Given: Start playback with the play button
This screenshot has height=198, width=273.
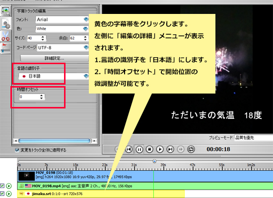Looking at the screenshot, I should pos(160,149).
